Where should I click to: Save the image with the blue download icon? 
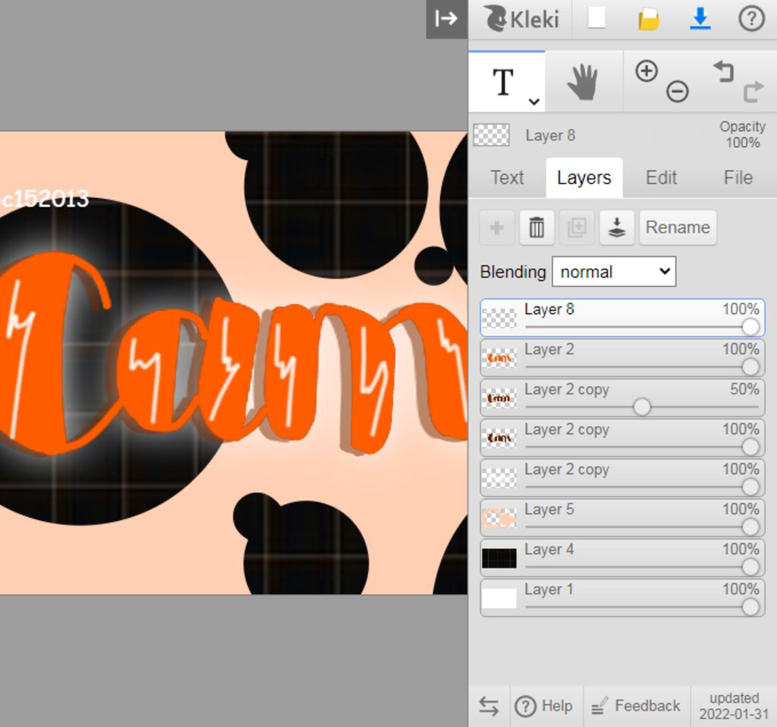tap(700, 19)
